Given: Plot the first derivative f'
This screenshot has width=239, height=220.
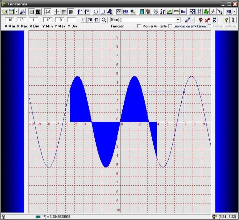Looking at the screenshot, I should point(80,11).
